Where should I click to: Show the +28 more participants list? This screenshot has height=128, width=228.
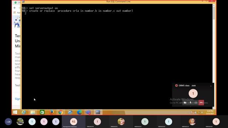coord(8,122)
